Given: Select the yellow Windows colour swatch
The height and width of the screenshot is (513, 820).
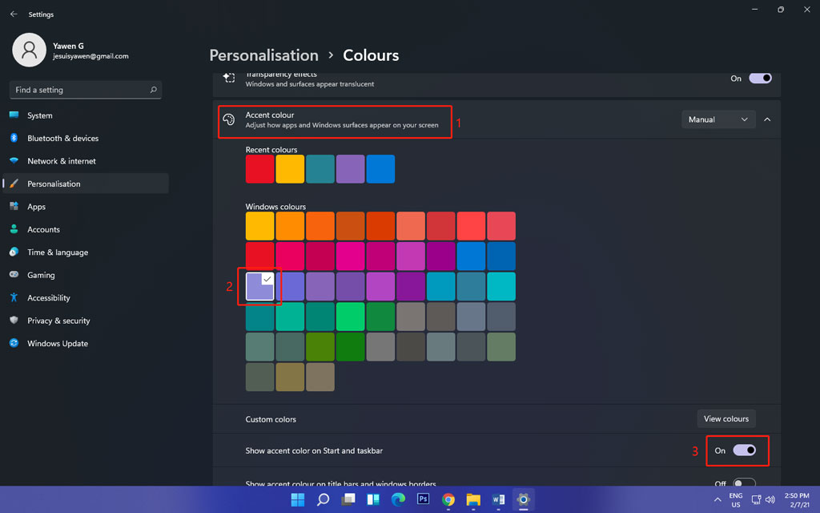Looking at the screenshot, I should [x=259, y=225].
